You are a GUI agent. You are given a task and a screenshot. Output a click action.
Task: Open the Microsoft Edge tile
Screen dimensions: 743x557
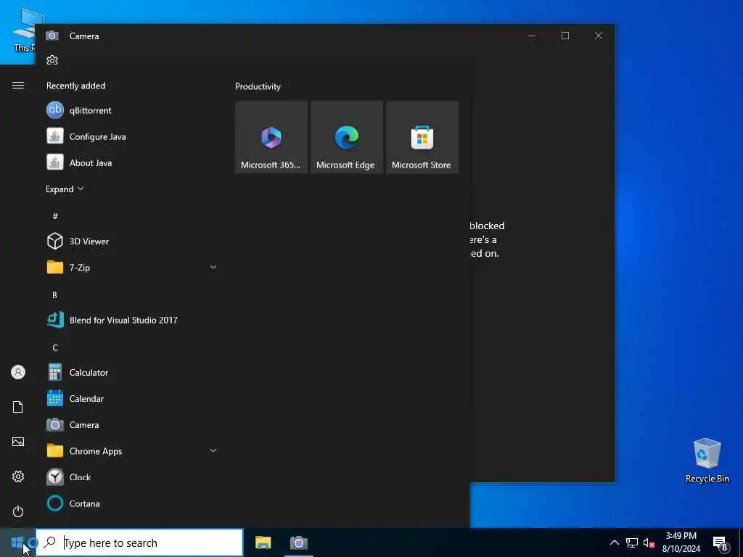pyautogui.click(x=346, y=137)
